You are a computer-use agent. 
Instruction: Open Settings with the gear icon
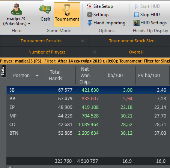pyautogui.click(x=98, y=15)
